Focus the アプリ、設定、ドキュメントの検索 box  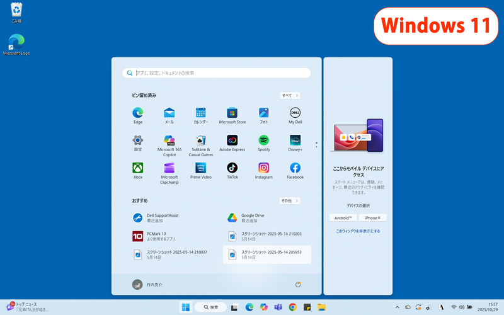point(216,73)
